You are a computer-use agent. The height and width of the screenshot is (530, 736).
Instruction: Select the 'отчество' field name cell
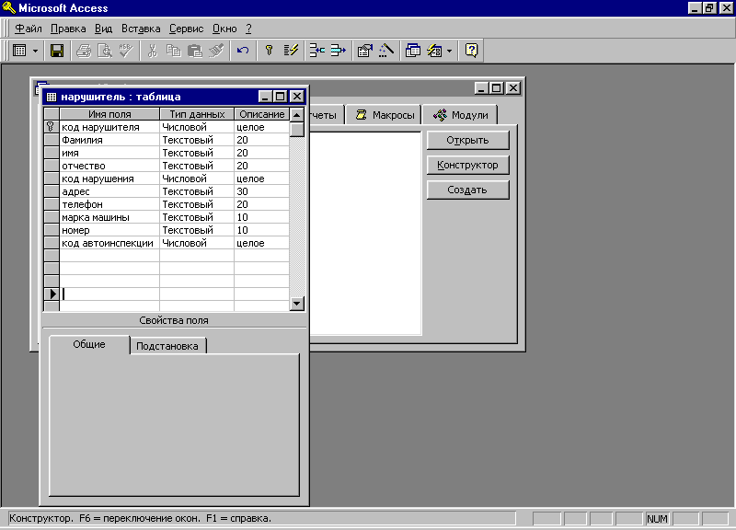click(109, 166)
